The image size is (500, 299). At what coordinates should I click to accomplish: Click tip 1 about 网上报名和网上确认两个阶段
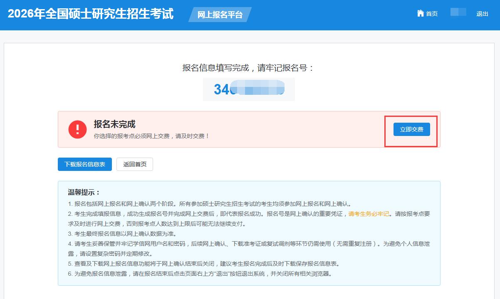pos(210,204)
